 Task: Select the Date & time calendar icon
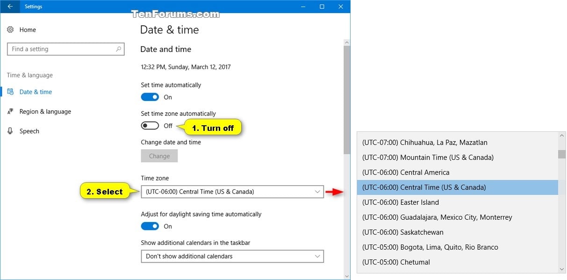[x=10, y=92]
